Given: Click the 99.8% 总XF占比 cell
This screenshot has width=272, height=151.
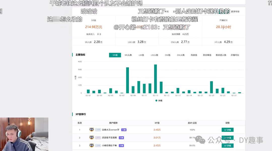Looking at the screenshot, I should pos(192,146).
